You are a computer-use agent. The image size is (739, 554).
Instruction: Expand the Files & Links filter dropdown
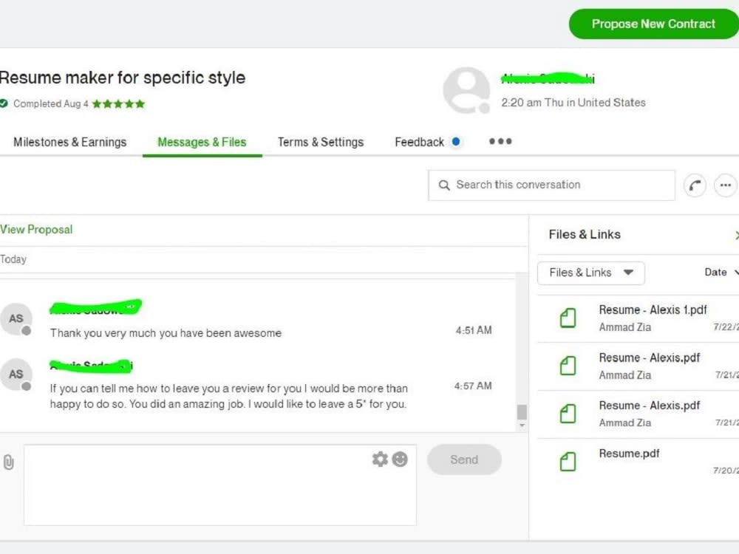[x=591, y=273]
